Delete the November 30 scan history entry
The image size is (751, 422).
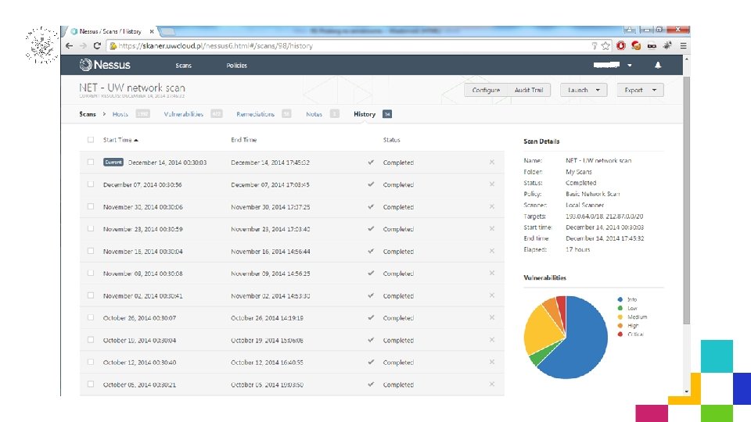pos(492,206)
